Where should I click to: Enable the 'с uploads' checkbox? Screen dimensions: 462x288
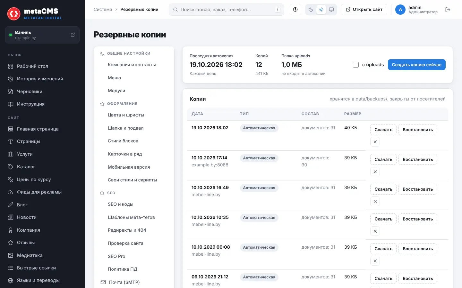356,65
